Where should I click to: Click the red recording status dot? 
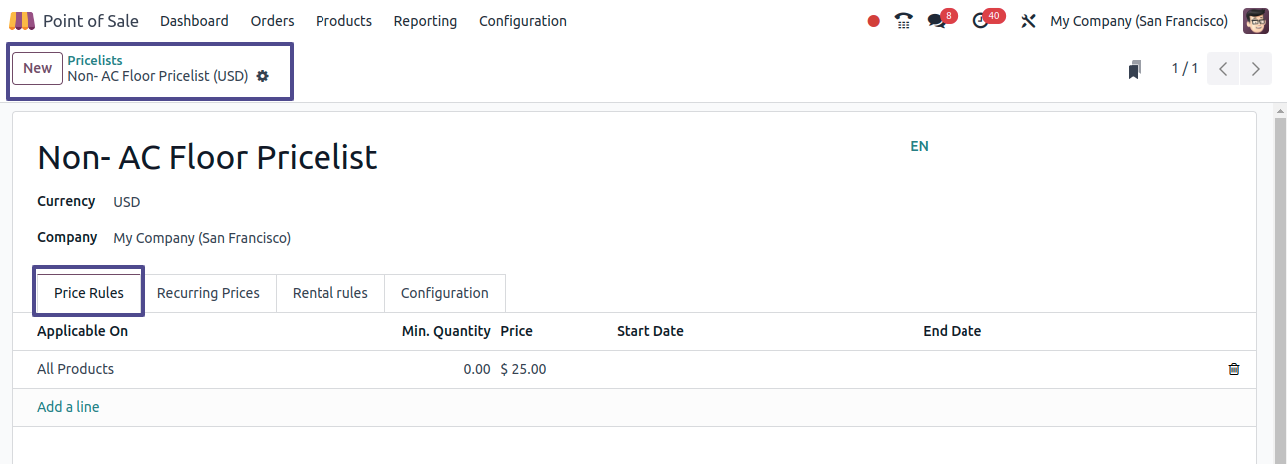coord(874,21)
